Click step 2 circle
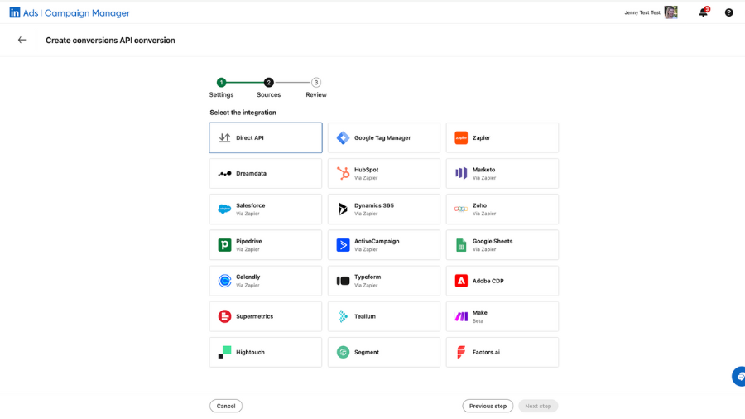This screenshot has height=419, width=745. pyautogui.click(x=268, y=82)
